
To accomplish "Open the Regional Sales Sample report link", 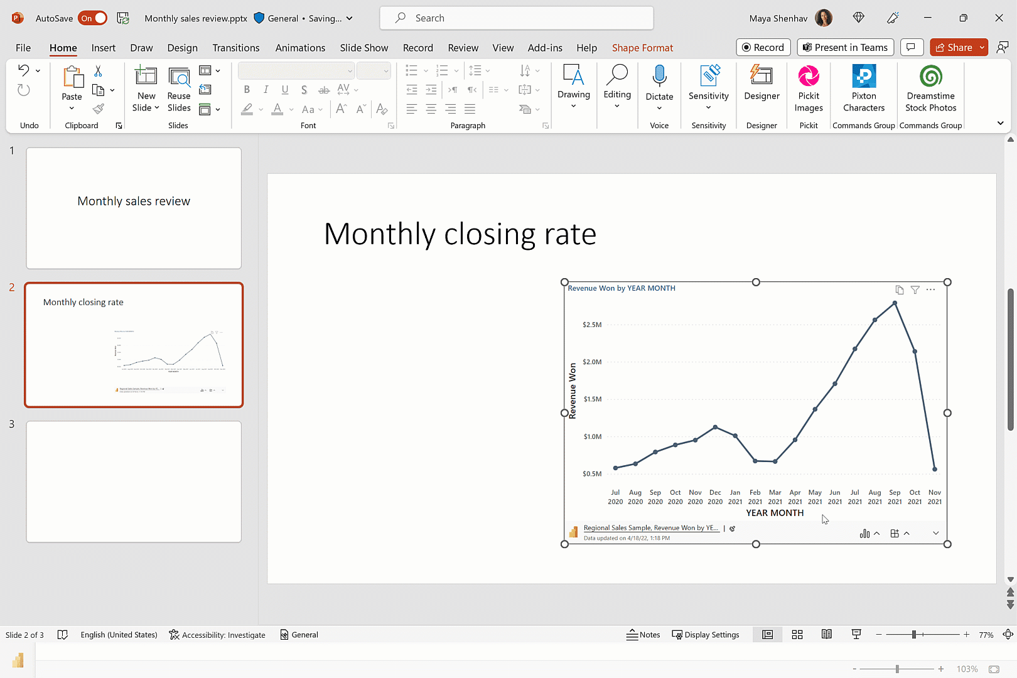I will tap(651, 527).
